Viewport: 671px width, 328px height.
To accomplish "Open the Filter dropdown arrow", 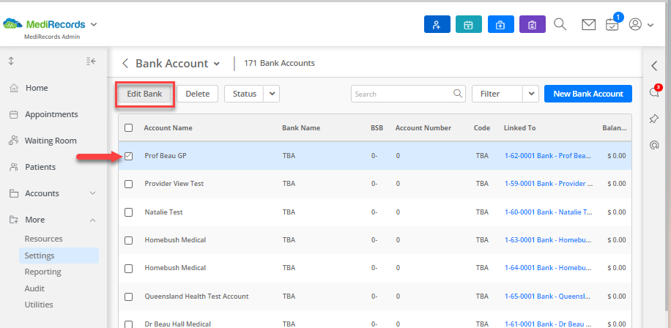I will pyautogui.click(x=531, y=94).
